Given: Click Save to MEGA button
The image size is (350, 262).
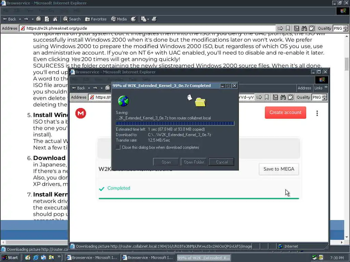Looking at the screenshot, I should (279, 169).
